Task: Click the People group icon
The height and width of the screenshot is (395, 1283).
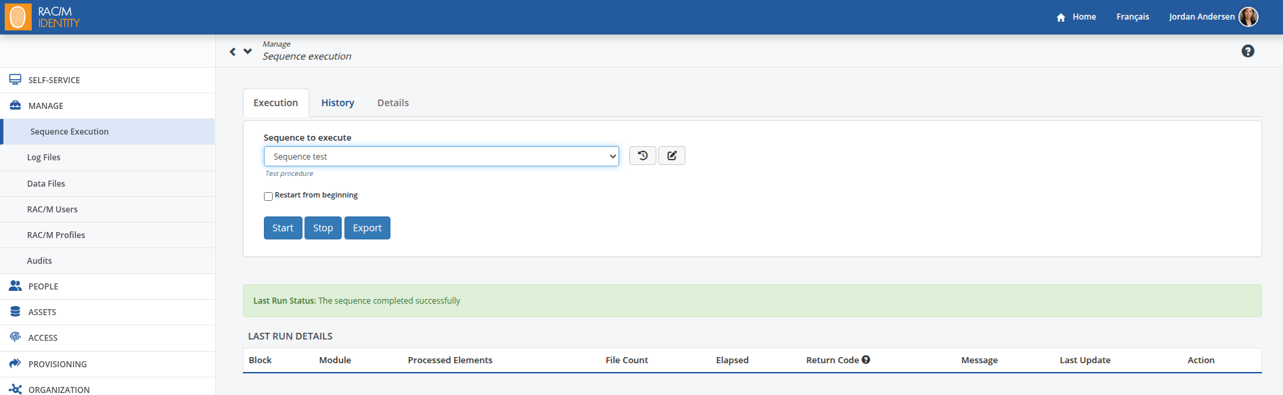Action: pyautogui.click(x=15, y=286)
